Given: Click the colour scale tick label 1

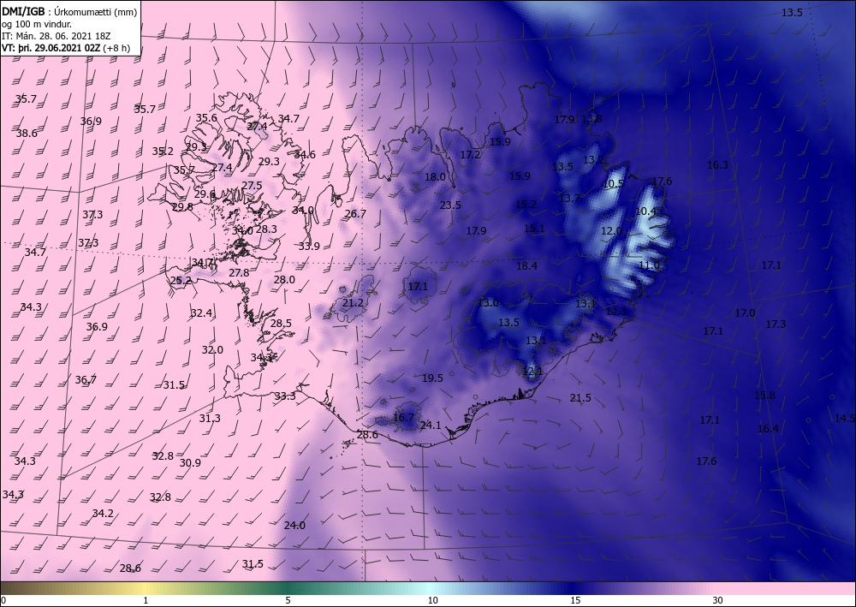Looking at the screenshot, I should [x=146, y=601].
